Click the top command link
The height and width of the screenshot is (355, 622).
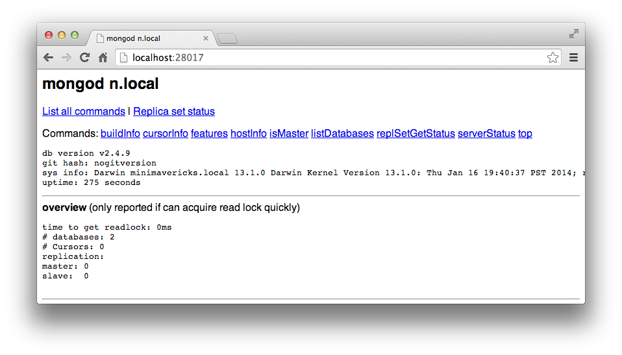click(x=525, y=134)
